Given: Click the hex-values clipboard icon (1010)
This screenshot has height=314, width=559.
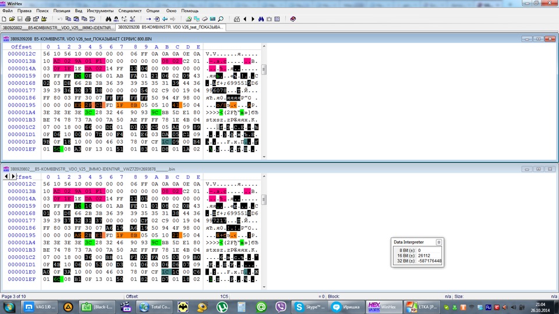Looking at the screenshot, I should tap(93, 19).
